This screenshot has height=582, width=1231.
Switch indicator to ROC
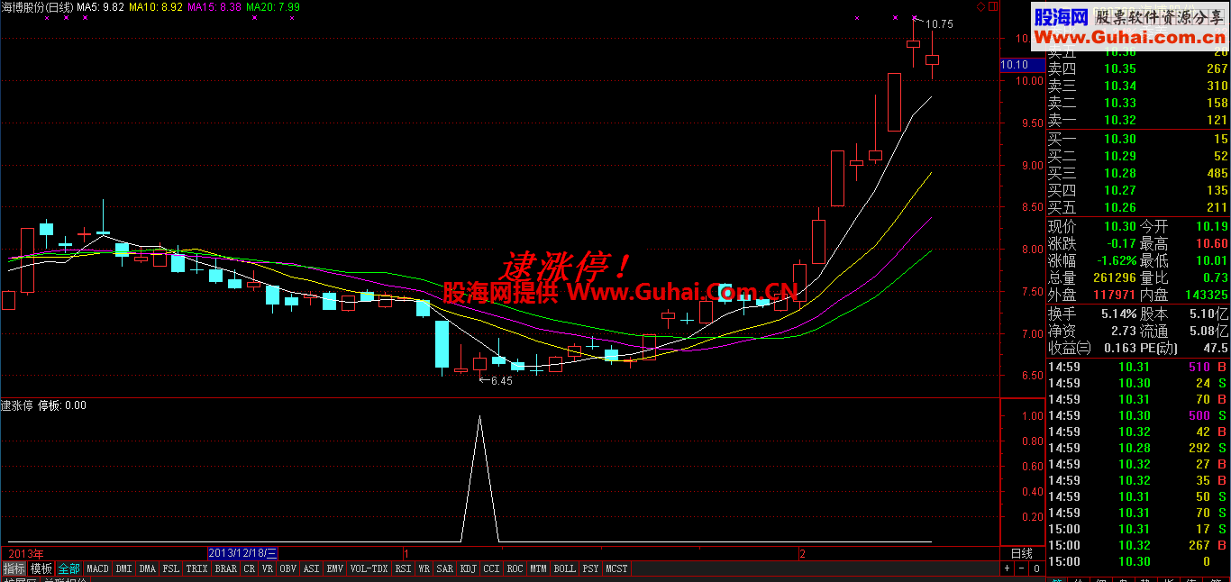pyautogui.click(x=515, y=568)
